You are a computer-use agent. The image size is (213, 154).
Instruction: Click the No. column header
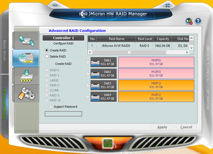pyautogui.click(x=92, y=39)
